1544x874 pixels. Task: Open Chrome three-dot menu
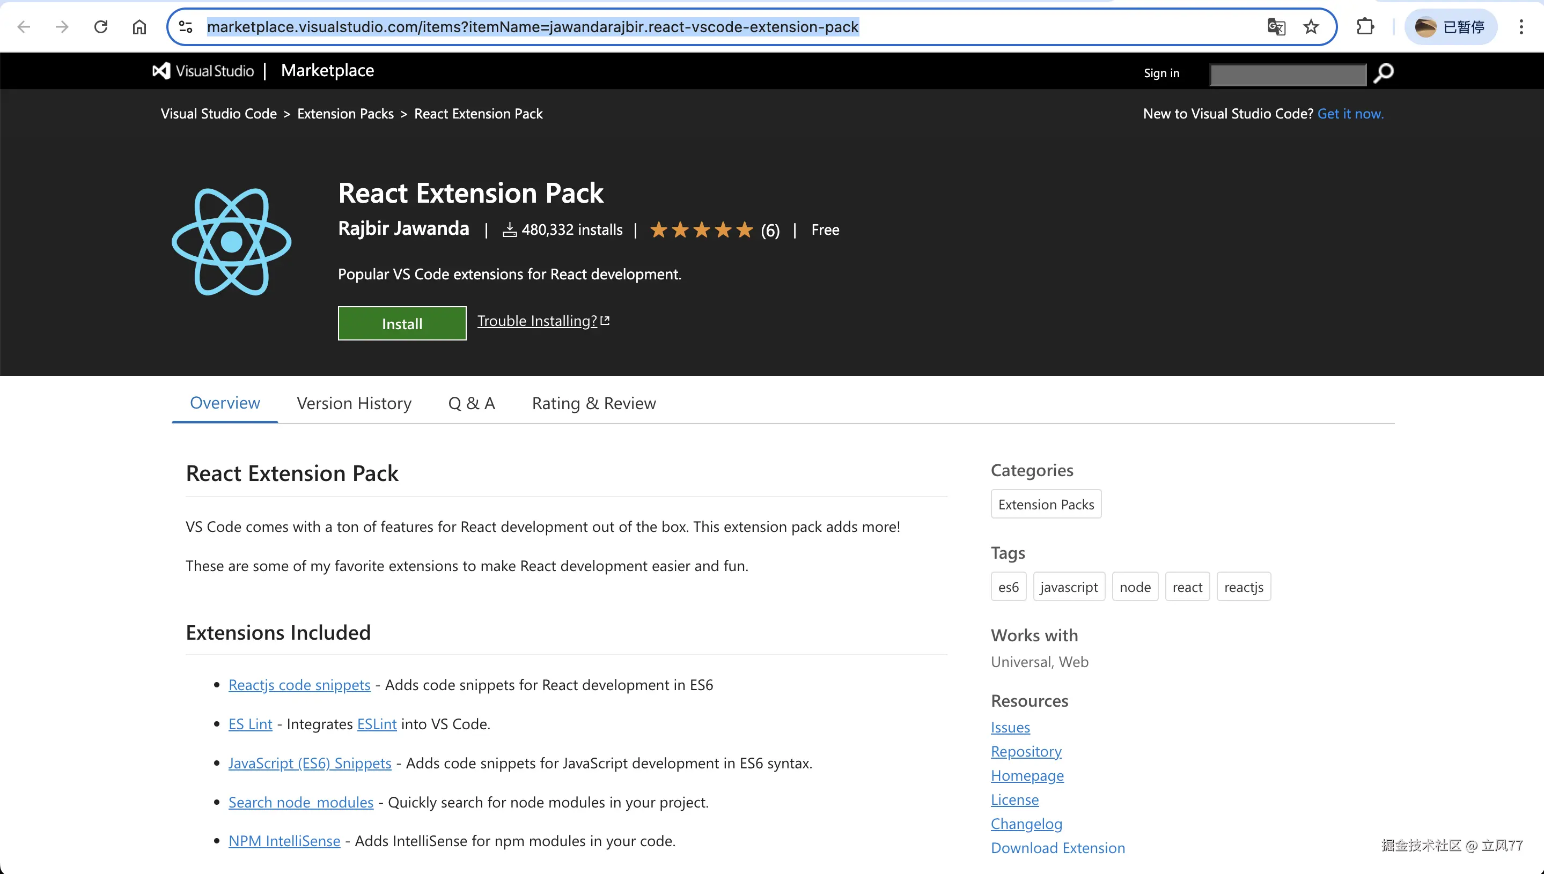pyautogui.click(x=1520, y=27)
